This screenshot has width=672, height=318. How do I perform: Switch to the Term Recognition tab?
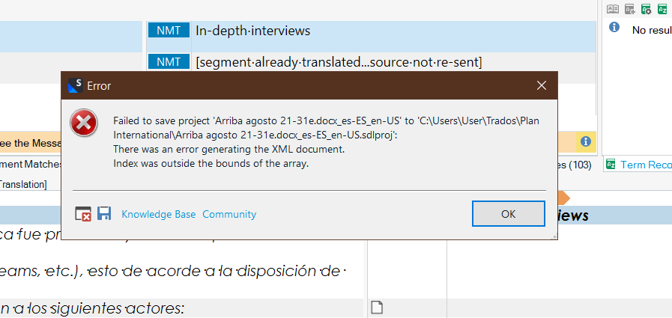pos(642,165)
